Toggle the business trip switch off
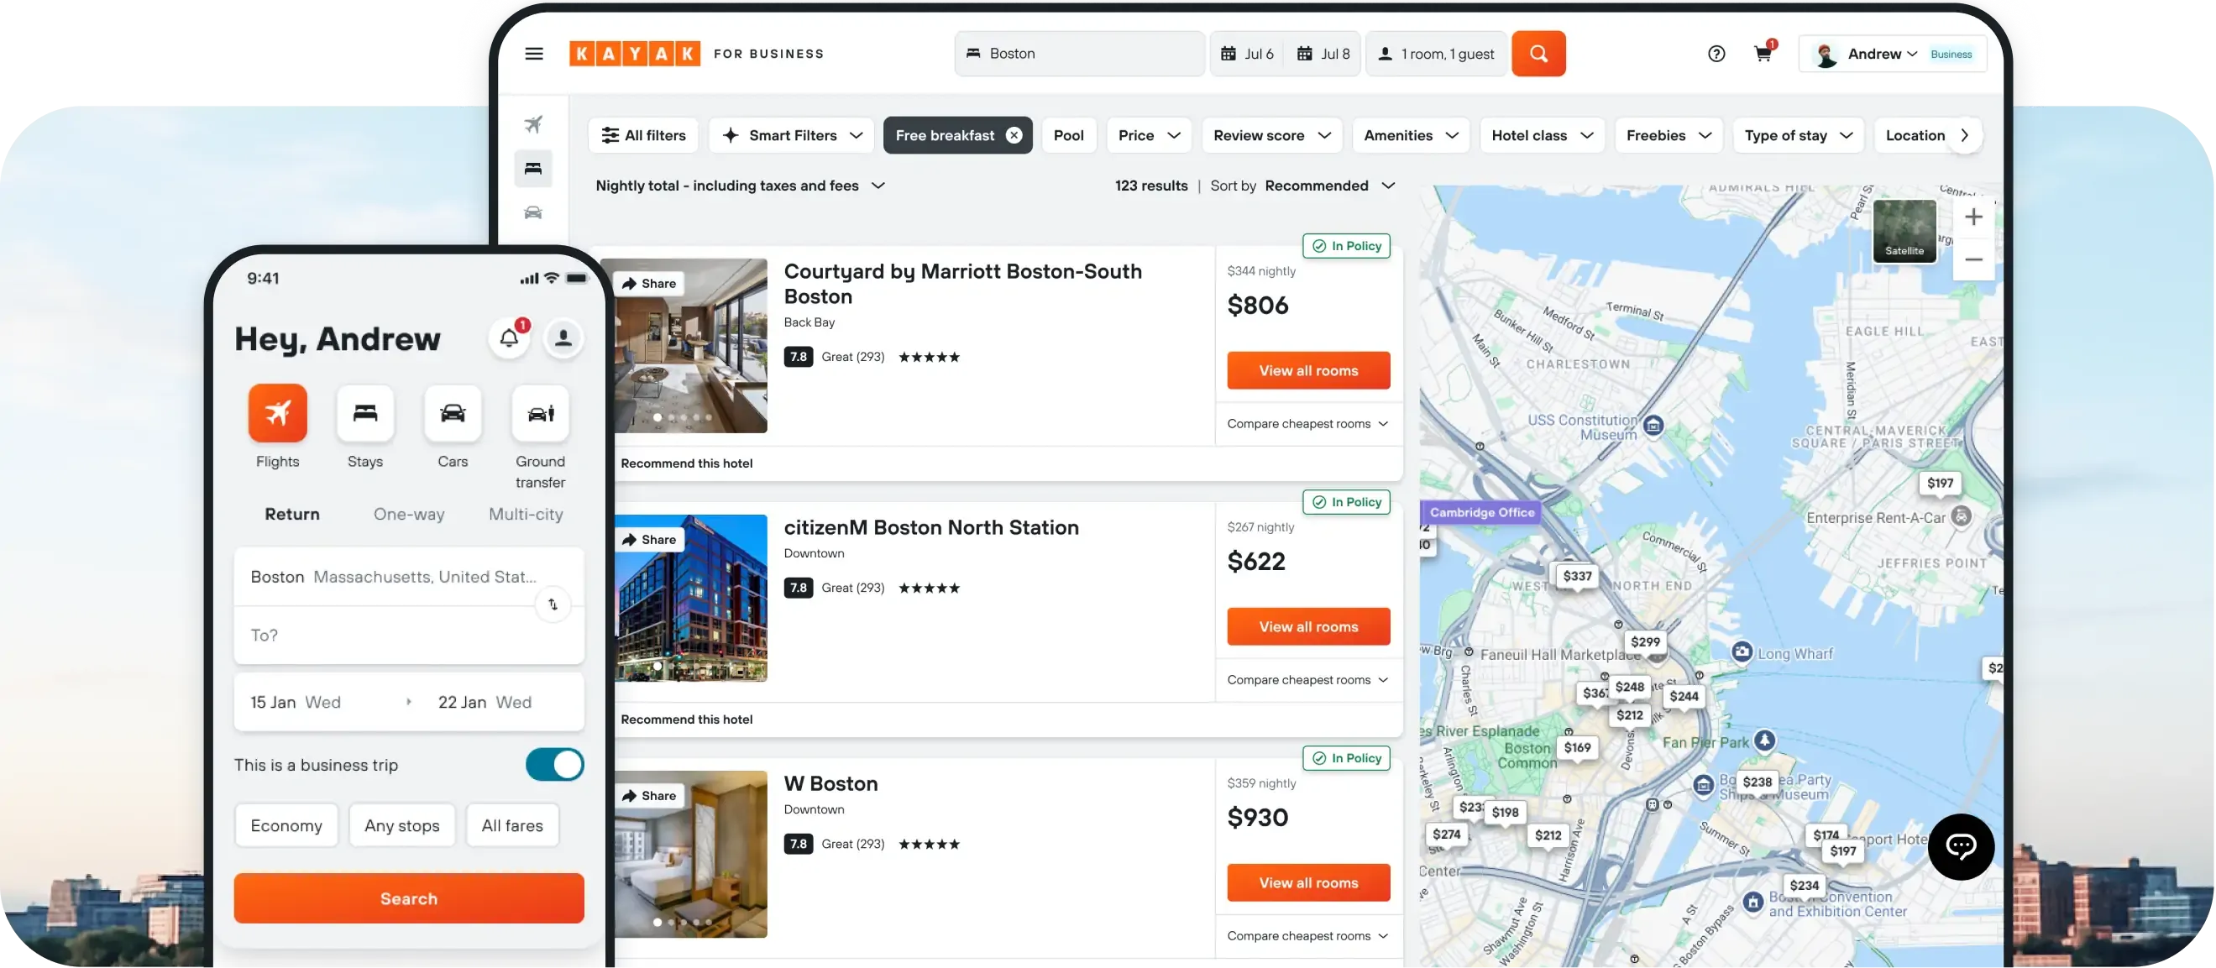2216x968 pixels. click(555, 764)
